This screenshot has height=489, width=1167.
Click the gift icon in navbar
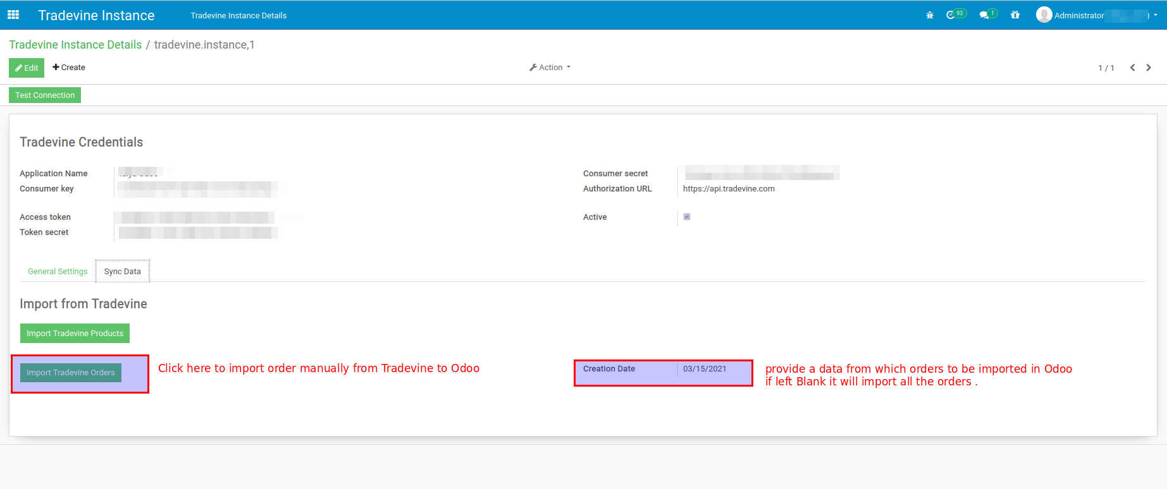click(1015, 15)
